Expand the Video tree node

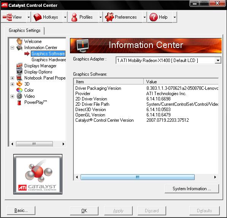13,96
